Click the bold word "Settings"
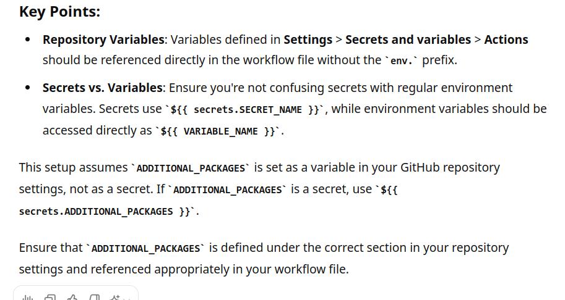Screen dimensions: 565x300 (x=308, y=40)
